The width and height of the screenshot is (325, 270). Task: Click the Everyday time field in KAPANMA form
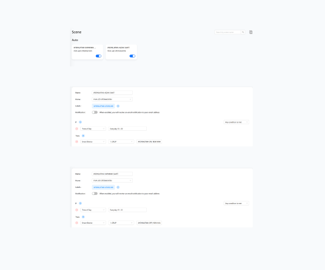[x=127, y=210]
